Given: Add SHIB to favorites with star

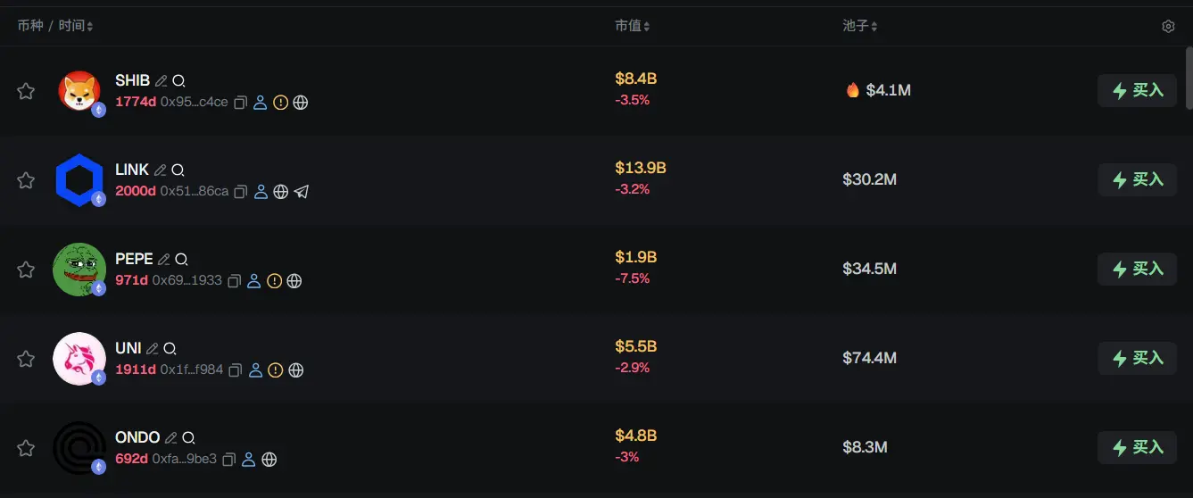Looking at the screenshot, I should click(x=26, y=91).
